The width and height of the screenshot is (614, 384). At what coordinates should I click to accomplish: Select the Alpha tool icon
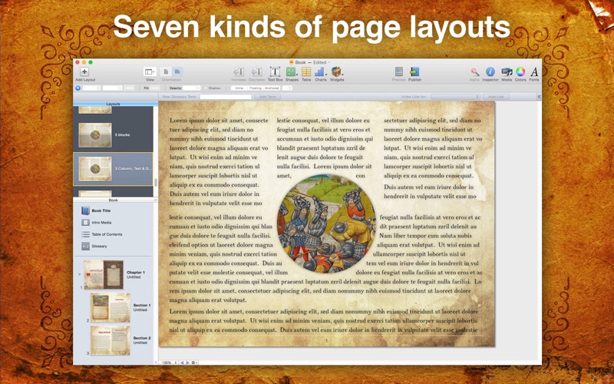474,71
